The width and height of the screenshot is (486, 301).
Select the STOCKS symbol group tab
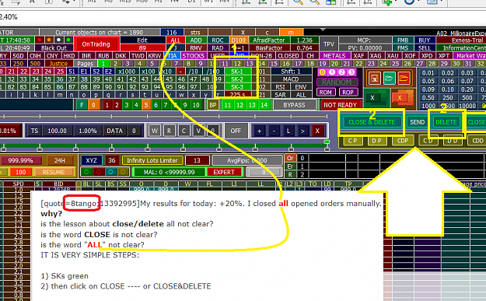pos(193,56)
